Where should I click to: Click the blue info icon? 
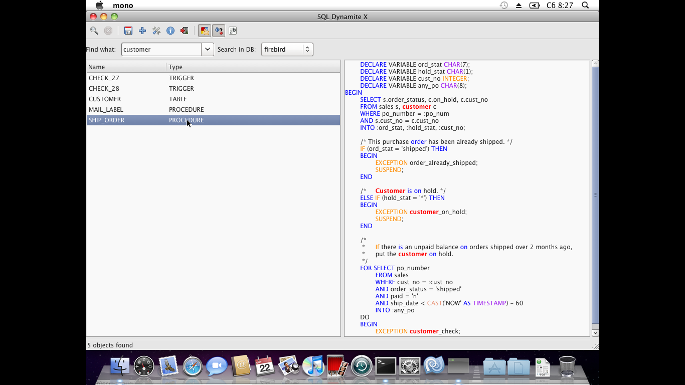click(x=170, y=31)
